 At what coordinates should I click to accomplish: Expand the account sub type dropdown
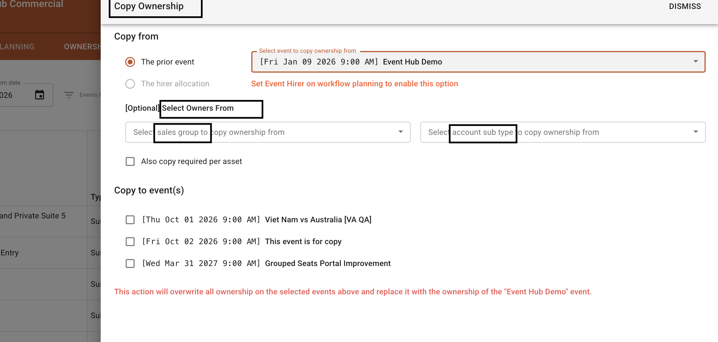(696, 132)
